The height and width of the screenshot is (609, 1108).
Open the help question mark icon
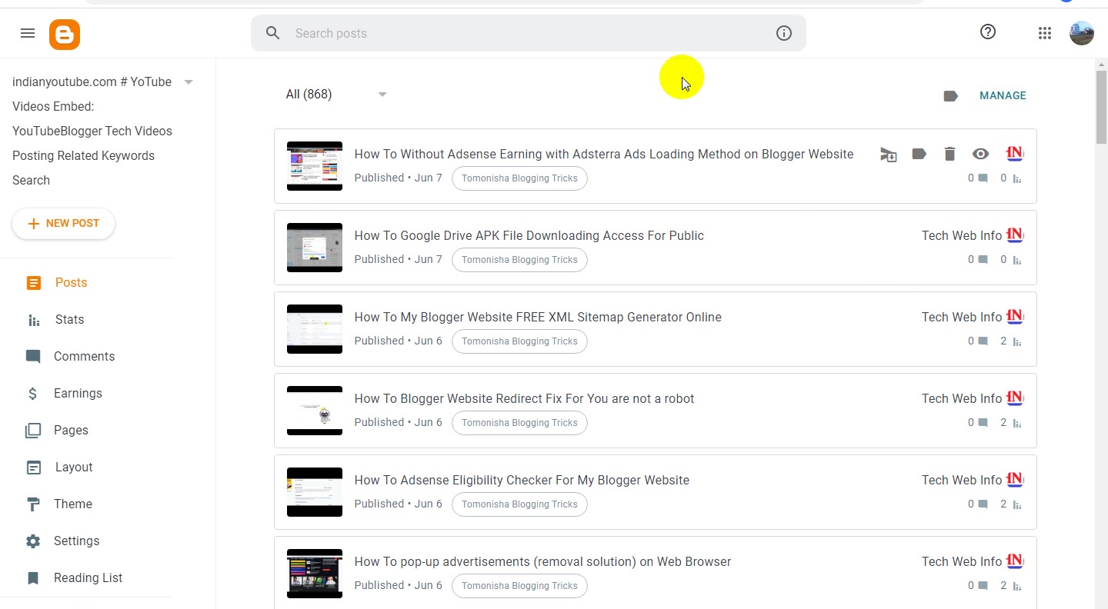click(988, 32)
